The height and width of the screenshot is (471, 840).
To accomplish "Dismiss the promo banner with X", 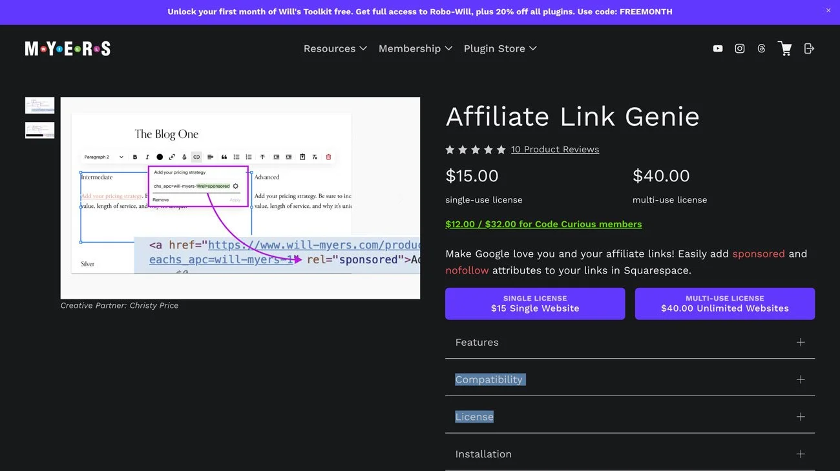I will (828, 10).
